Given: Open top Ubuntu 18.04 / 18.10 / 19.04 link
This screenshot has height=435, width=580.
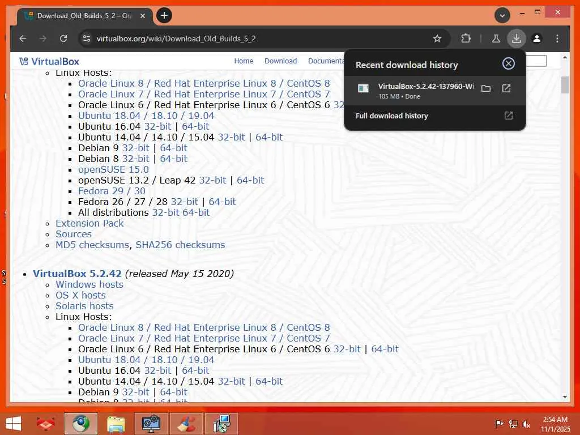Looking at the screenshot, I should click(146, 116).
